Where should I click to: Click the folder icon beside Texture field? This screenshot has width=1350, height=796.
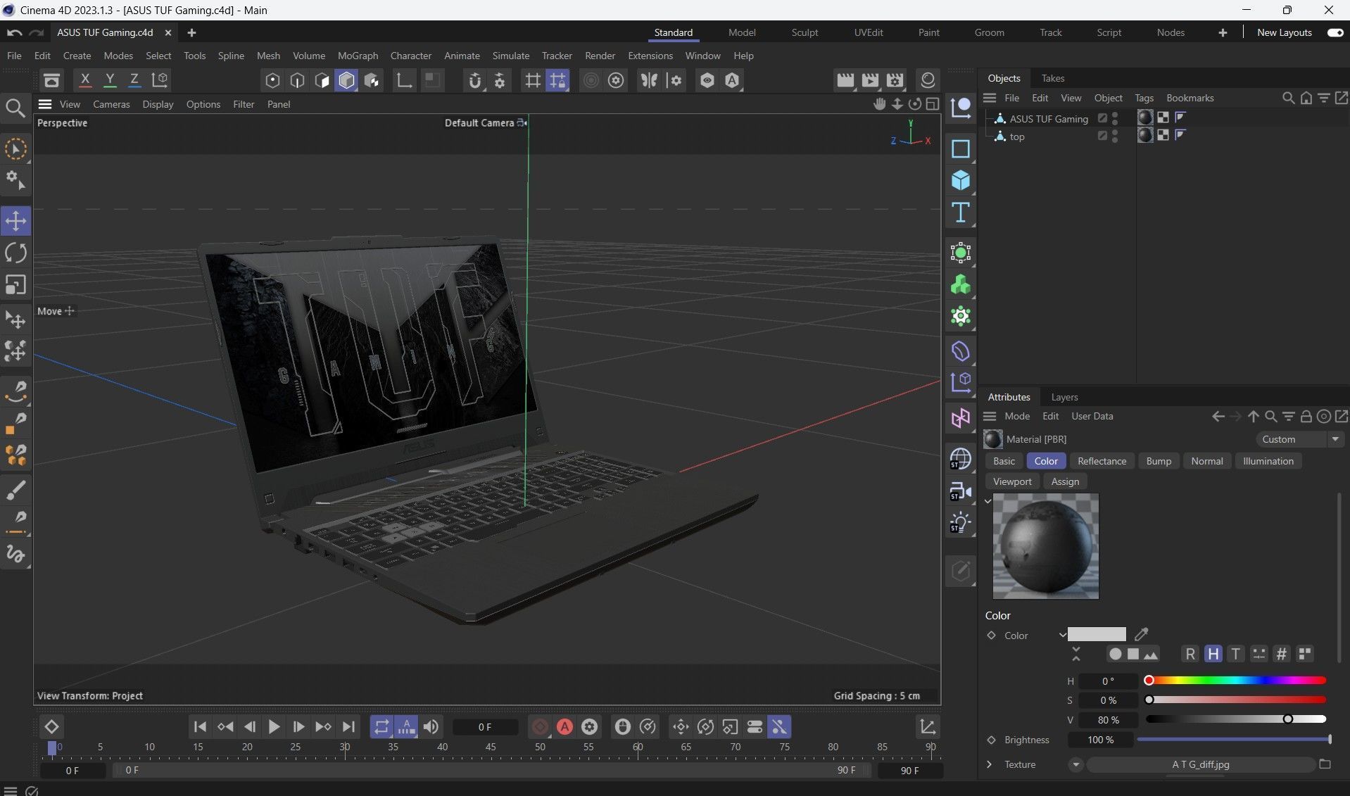coord(1325,764)
